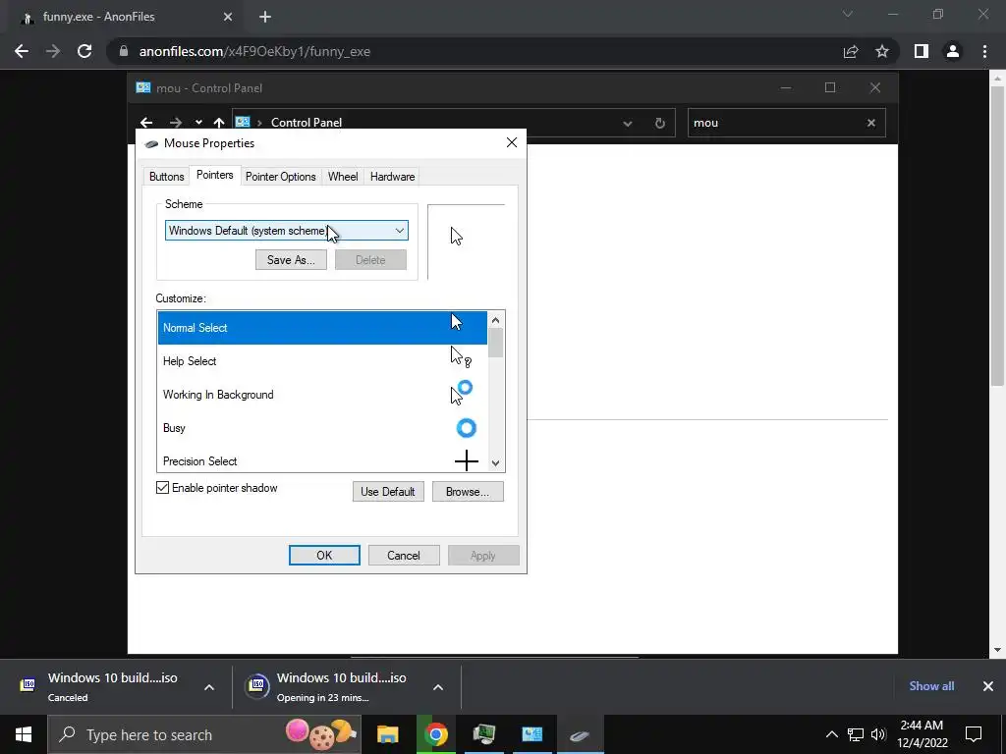
Task: Switch to the Buttons tab
Action: pyautogui.click(x=167, y=177)
